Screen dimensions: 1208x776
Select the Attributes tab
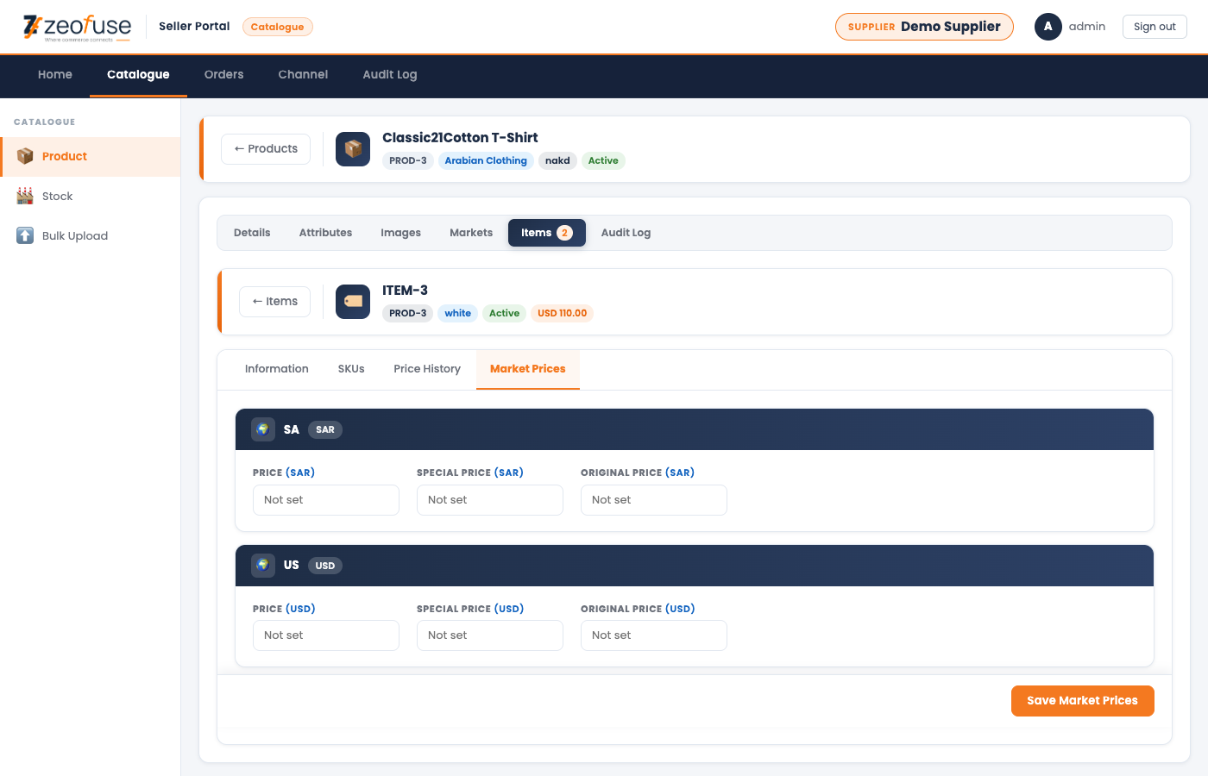(x=325, y=233)
